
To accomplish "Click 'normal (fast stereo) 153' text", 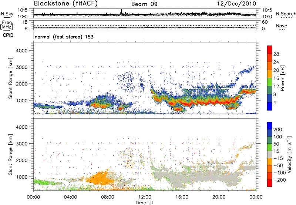I will coord(64,37).
